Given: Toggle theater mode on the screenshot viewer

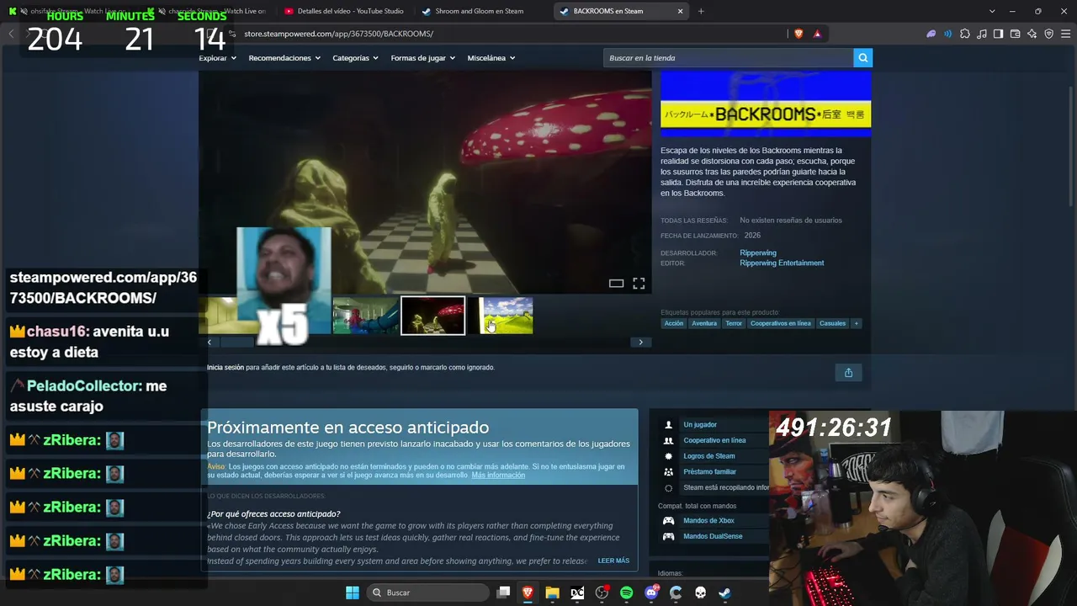Looking at the screenshot, I should coord(616,284).
